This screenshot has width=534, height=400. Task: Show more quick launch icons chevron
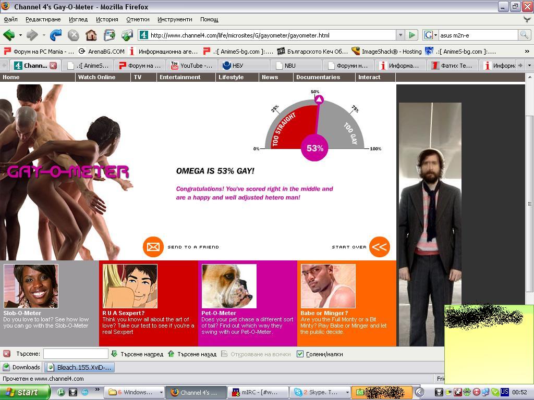(x=98, y=390)
